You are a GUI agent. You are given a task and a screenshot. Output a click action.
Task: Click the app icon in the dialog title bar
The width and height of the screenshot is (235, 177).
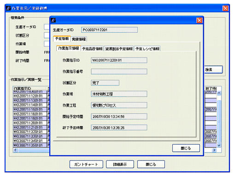click(x=53, y=20)
